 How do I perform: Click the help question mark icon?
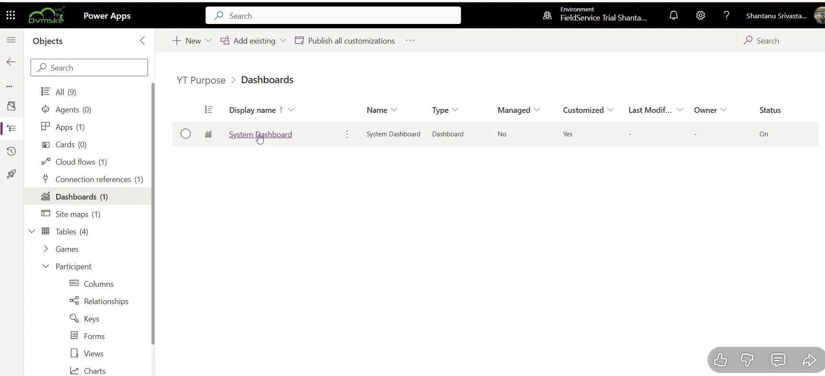point(726,16)
